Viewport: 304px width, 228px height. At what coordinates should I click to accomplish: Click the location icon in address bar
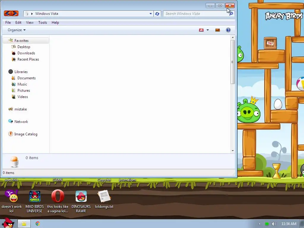[27, 14]
